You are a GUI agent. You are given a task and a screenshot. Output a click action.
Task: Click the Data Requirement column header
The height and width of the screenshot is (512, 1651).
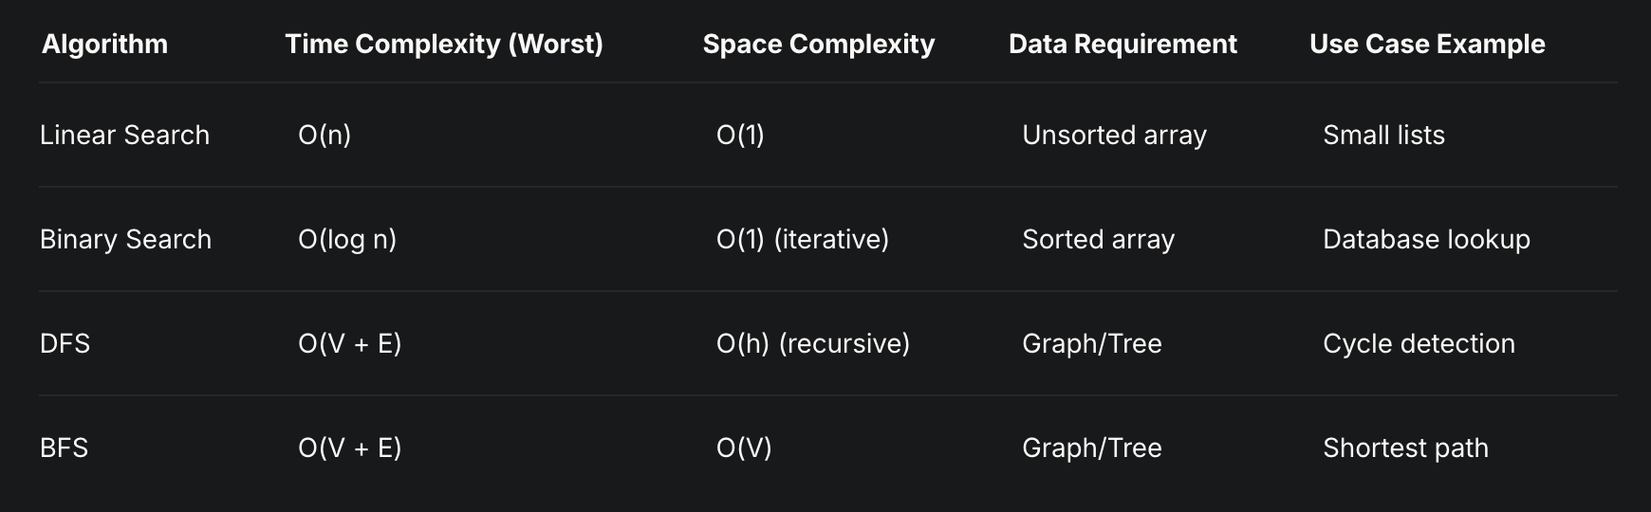[x=1122, y=44]
